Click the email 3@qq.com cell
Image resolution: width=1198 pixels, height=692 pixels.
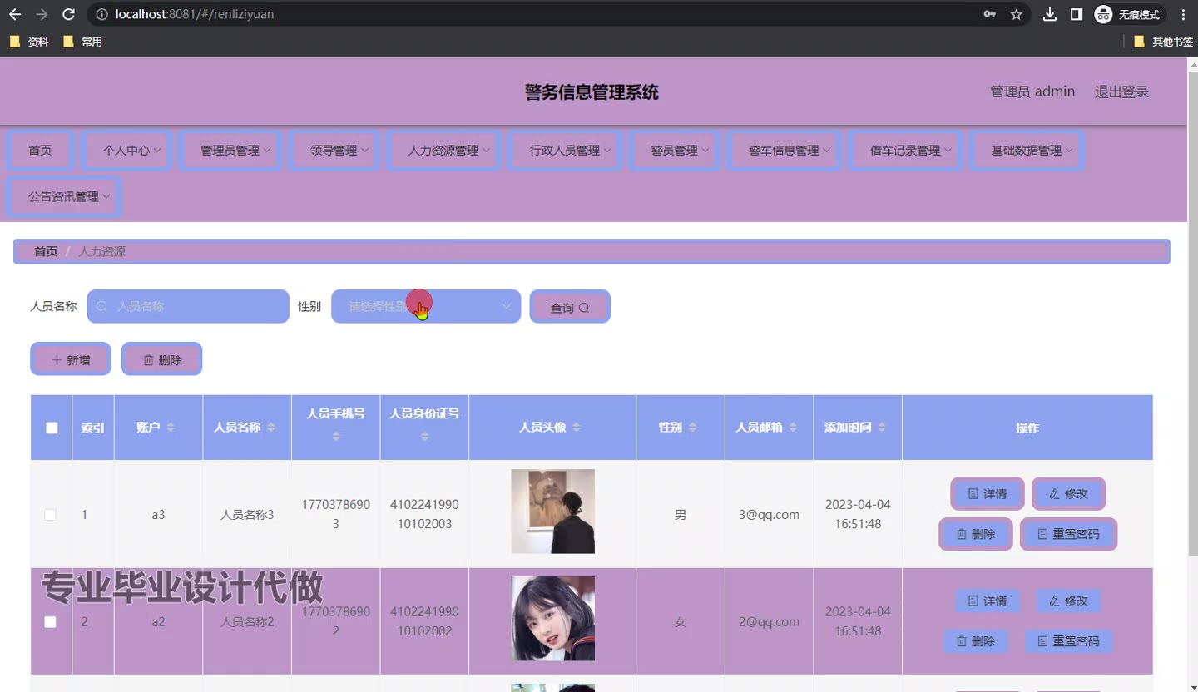769,515
